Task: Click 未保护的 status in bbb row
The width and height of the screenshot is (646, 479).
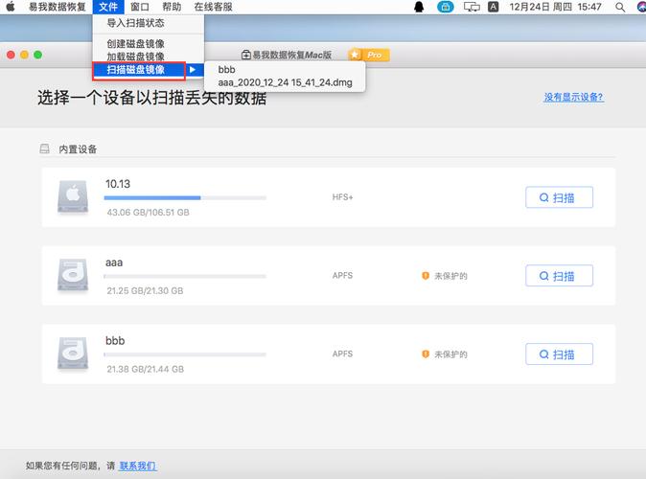Action: pos(450,354)
